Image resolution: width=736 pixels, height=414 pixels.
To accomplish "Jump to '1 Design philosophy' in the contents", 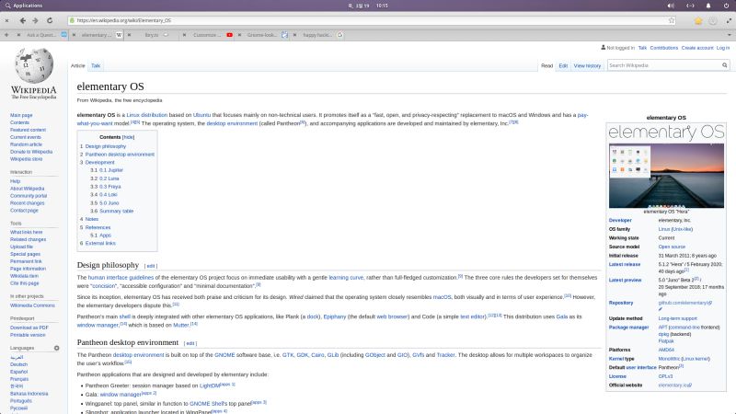I will (103, 146).
